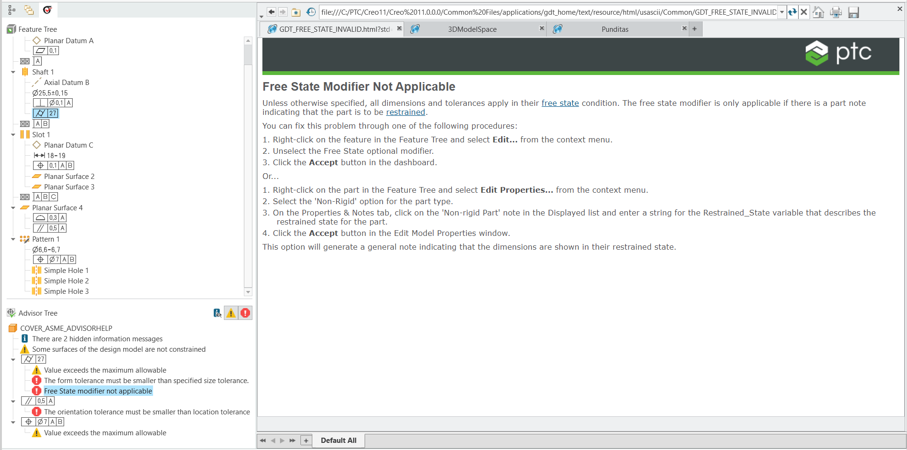Screen dimensions: 907x450
Task: Click Feature Tree scrollbar down arrow
Action: [248, 291]
